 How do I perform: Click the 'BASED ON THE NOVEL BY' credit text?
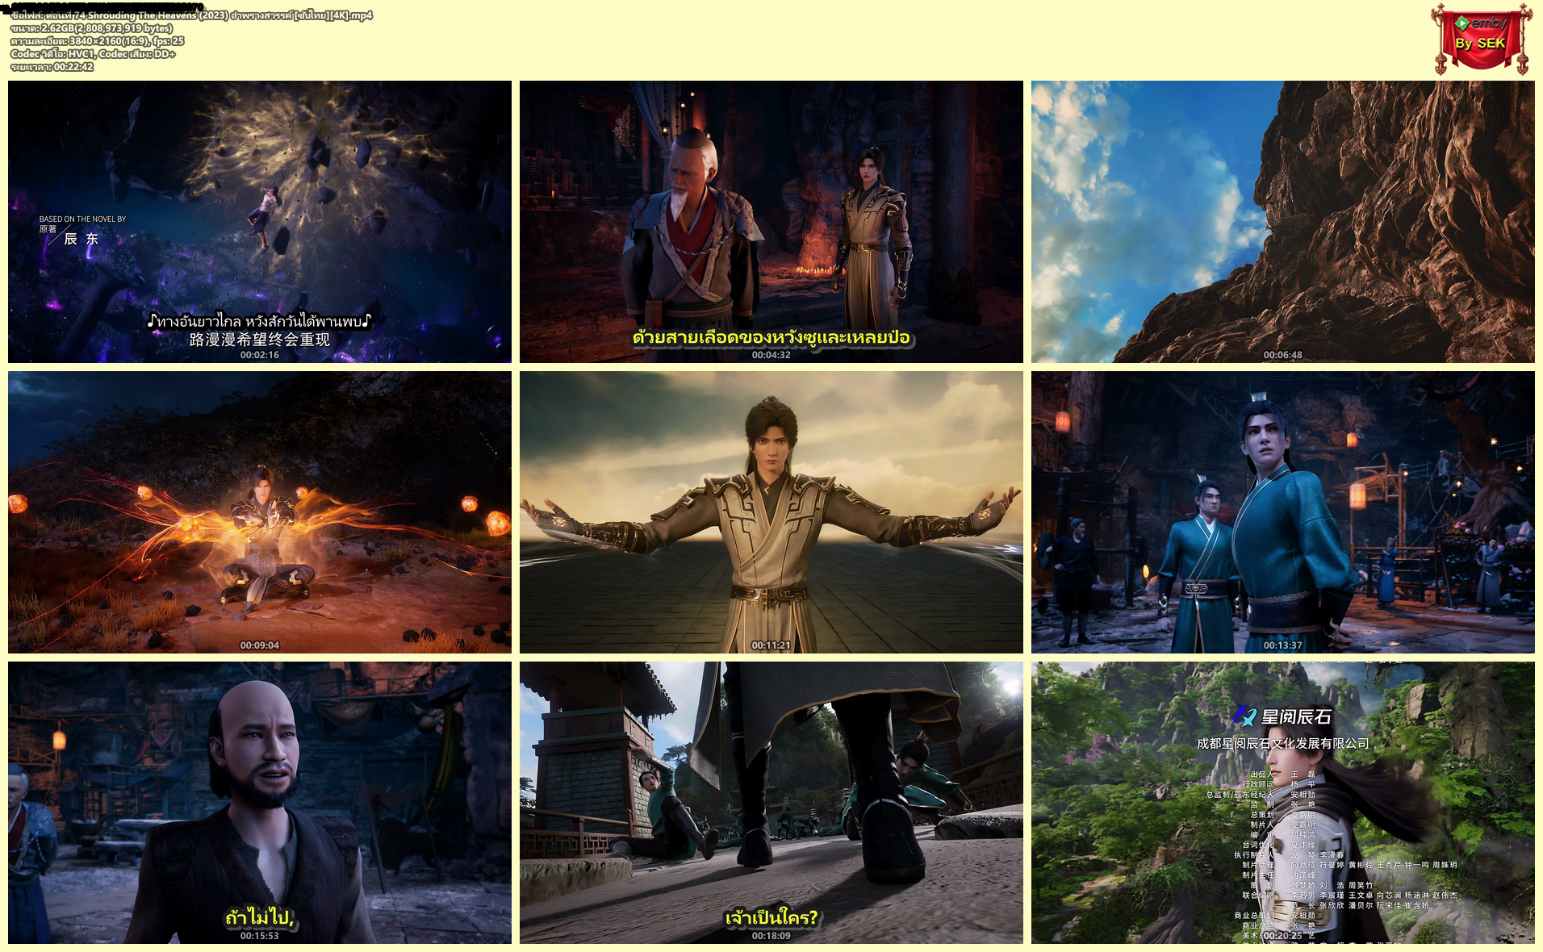(x=82, y=219)
